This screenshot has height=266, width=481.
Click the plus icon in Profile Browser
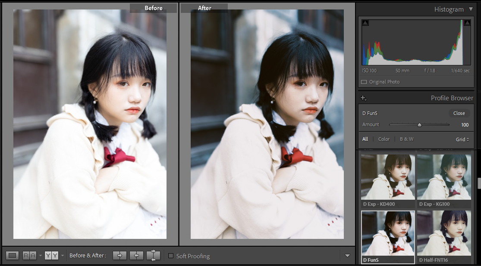click(x=363, y=98)
